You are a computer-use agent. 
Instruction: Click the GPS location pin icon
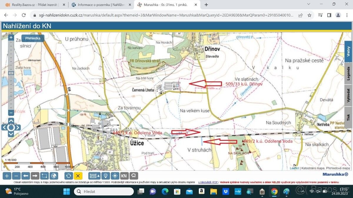tap(106, 176)
